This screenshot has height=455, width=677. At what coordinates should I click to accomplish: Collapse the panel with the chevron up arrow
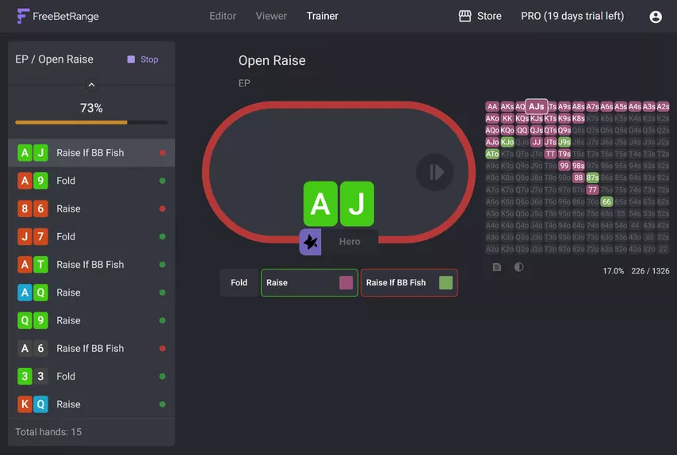tap(91, 85)
